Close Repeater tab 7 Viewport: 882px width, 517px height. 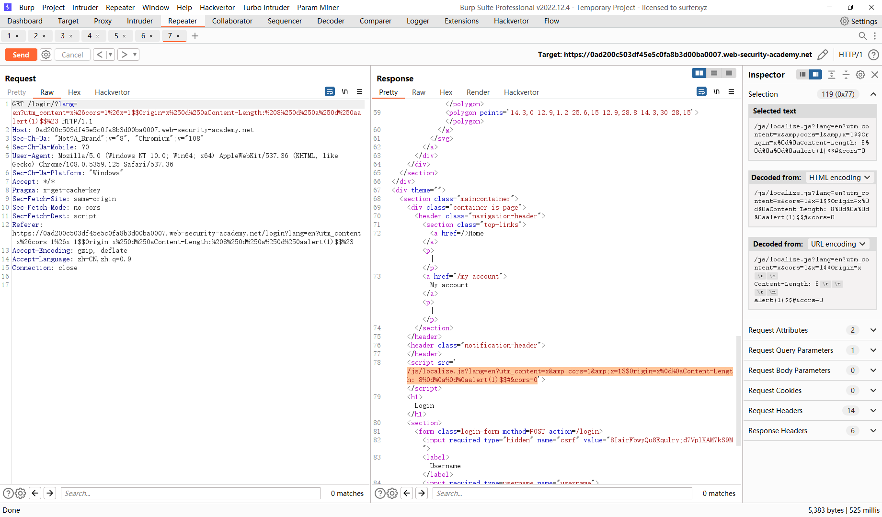pos(178,36)
